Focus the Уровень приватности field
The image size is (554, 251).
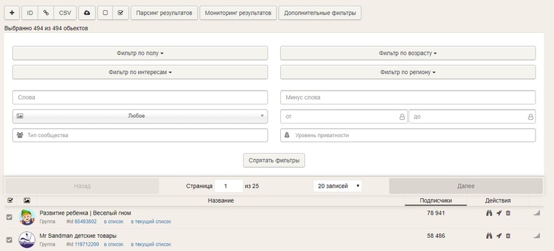(408, 135)
